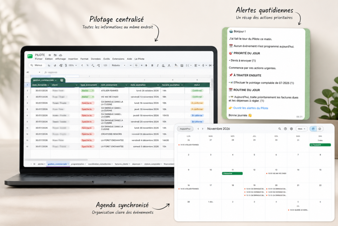Image resolution: width=338 pixels, height=226 pixels.
Task: Undo the last action in Sheets
Action: pyautogui.click(x=49, y=66)
